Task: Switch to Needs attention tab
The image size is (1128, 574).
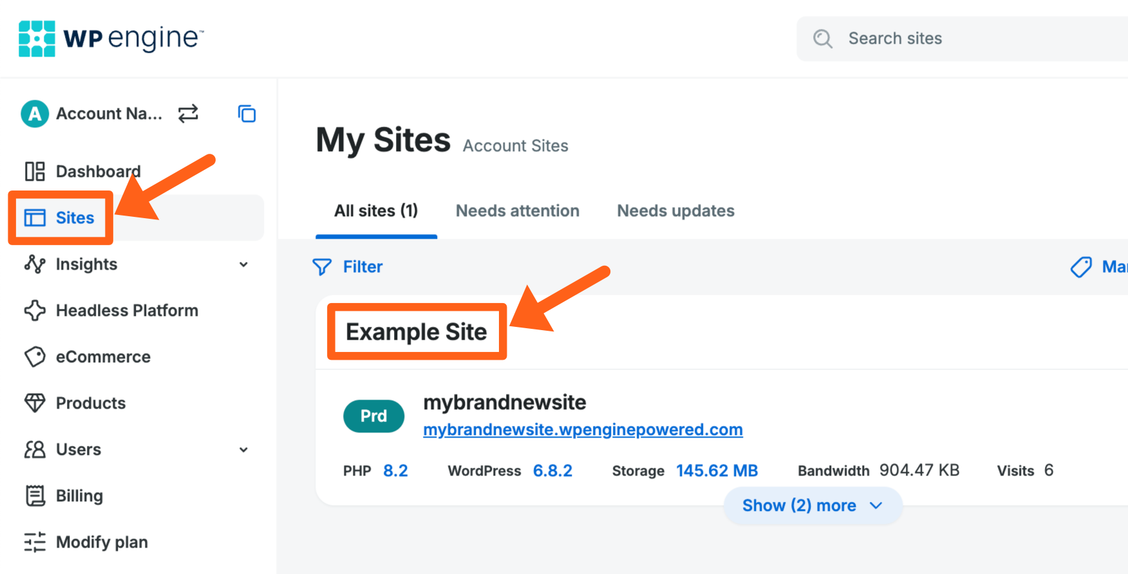Action: point(517,211)
